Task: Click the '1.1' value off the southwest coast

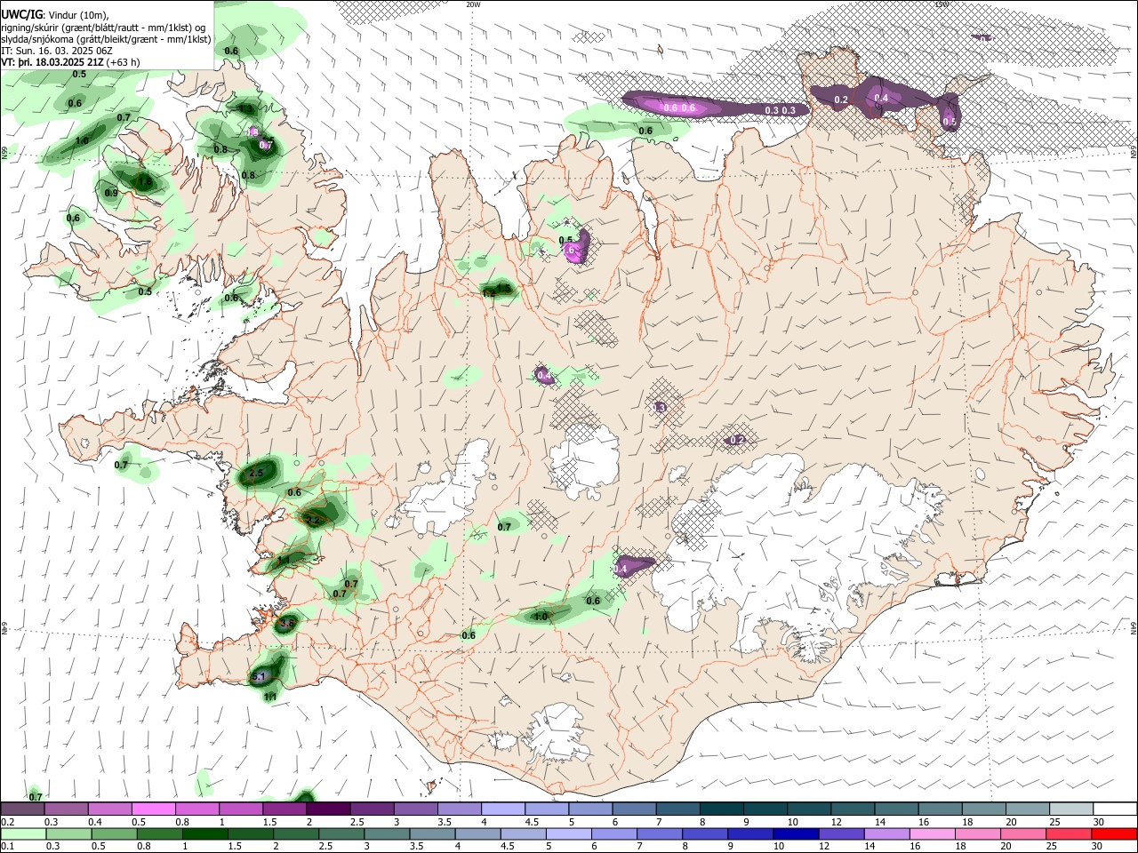Action: (x=270, y=698)
